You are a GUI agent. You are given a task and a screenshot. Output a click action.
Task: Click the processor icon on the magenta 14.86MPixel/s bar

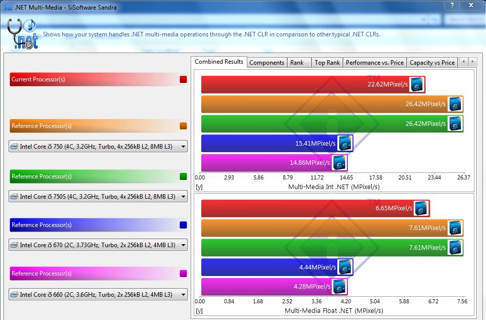pyautogui.click(x=339, y=163)
